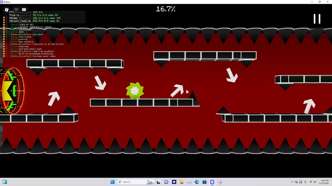Open the dark blue square taskbar app

pos(174,182)
